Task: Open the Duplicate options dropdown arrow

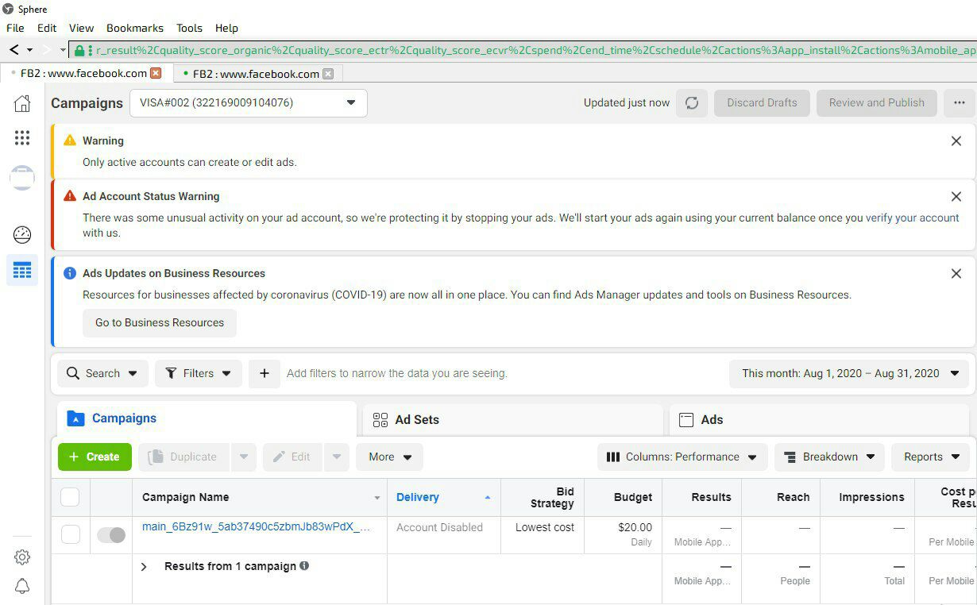Action: (x=244, y=457)
